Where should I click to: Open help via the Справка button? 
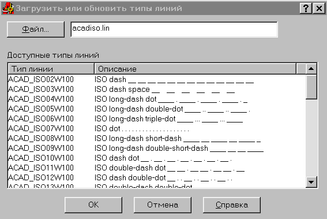click(232, 205)
